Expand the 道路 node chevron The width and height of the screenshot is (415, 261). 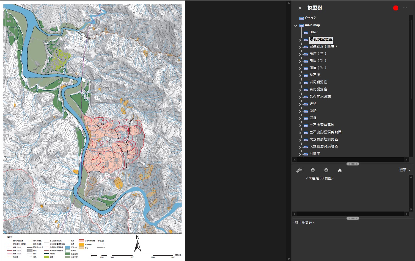pos(300,111)
